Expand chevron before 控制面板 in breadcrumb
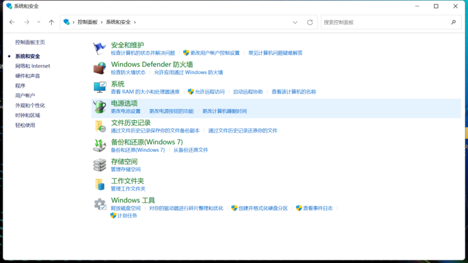The image size is (468, 263). [x=73, y=22]
